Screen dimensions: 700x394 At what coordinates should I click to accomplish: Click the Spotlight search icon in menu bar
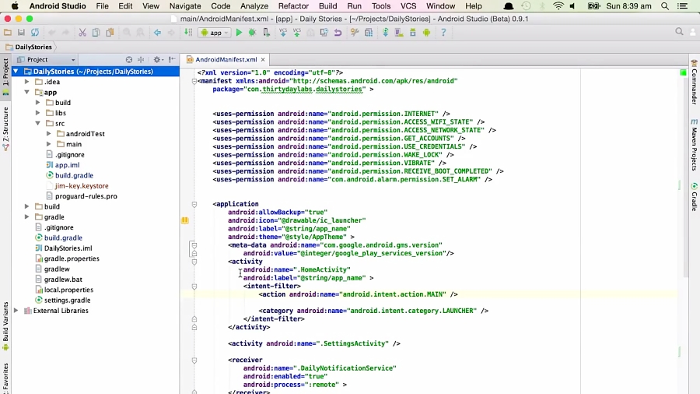click(x=665, y=6)
